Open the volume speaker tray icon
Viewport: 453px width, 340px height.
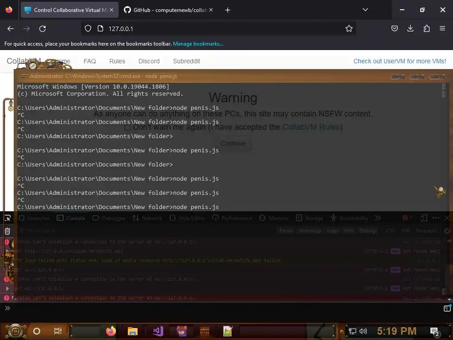click(x=363, y=331)
